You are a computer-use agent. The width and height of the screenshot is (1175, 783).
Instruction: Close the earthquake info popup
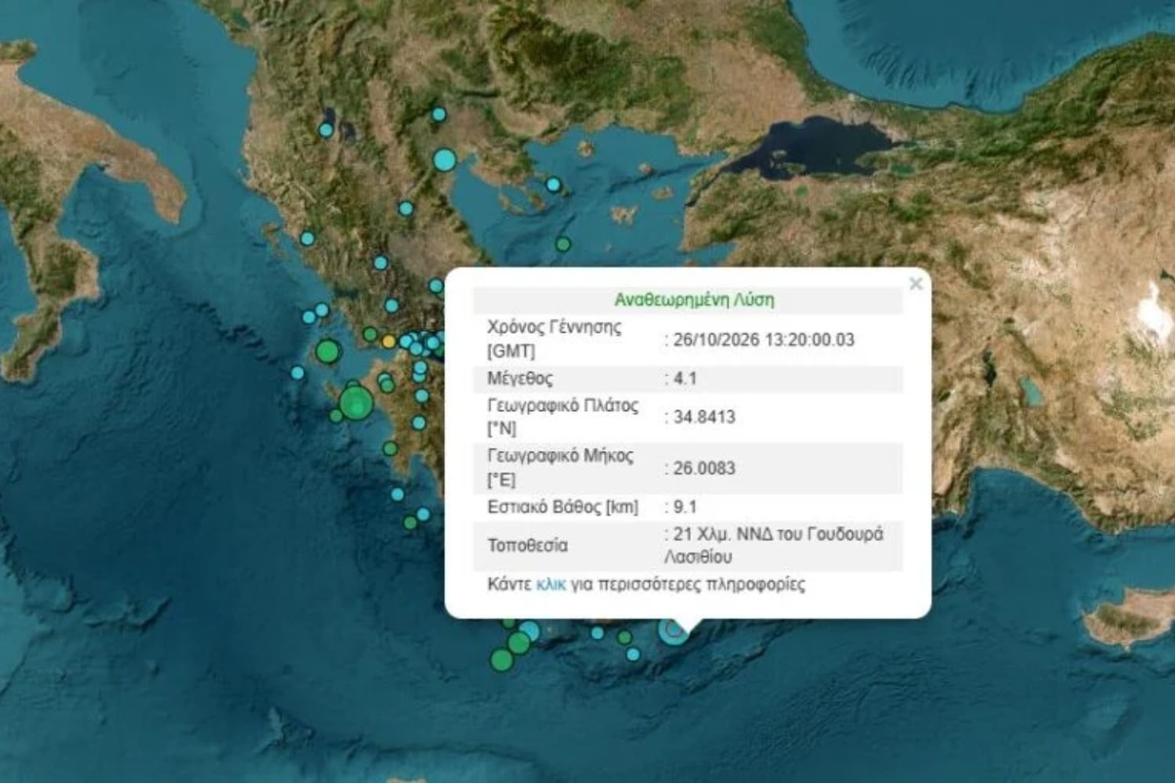pos(916,283)
